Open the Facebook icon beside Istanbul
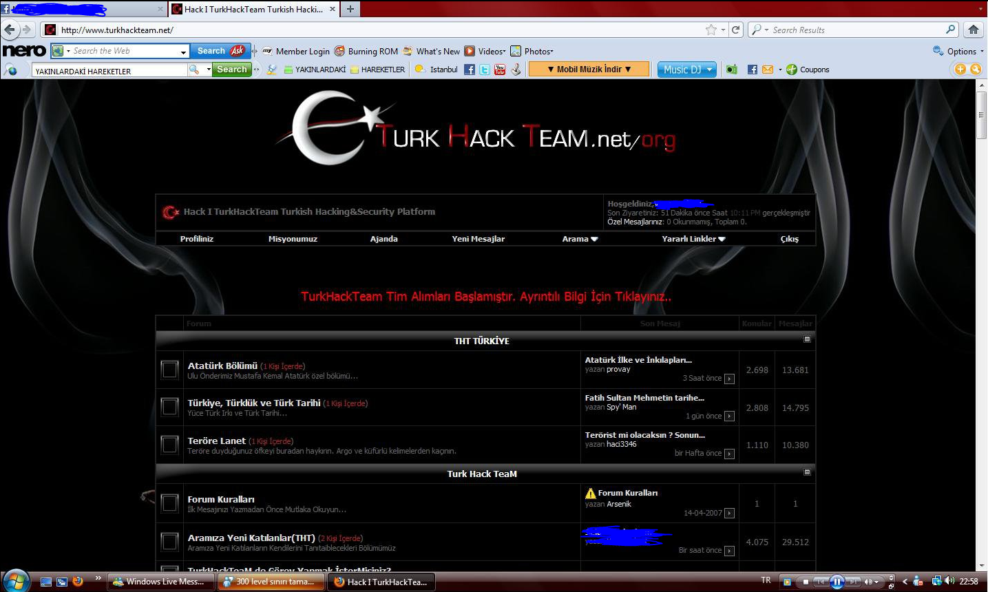 pos(470,70)
